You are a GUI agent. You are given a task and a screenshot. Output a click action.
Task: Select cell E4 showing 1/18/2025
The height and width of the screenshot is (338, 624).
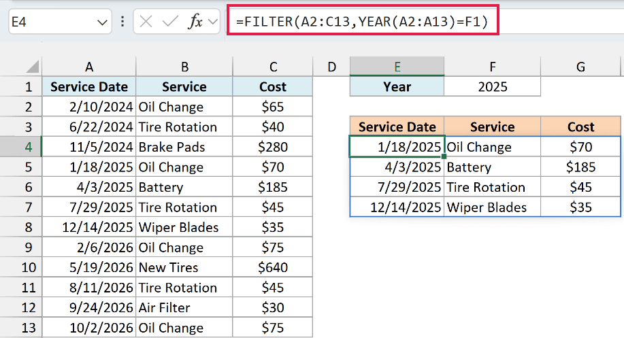[x=397, y=147]
